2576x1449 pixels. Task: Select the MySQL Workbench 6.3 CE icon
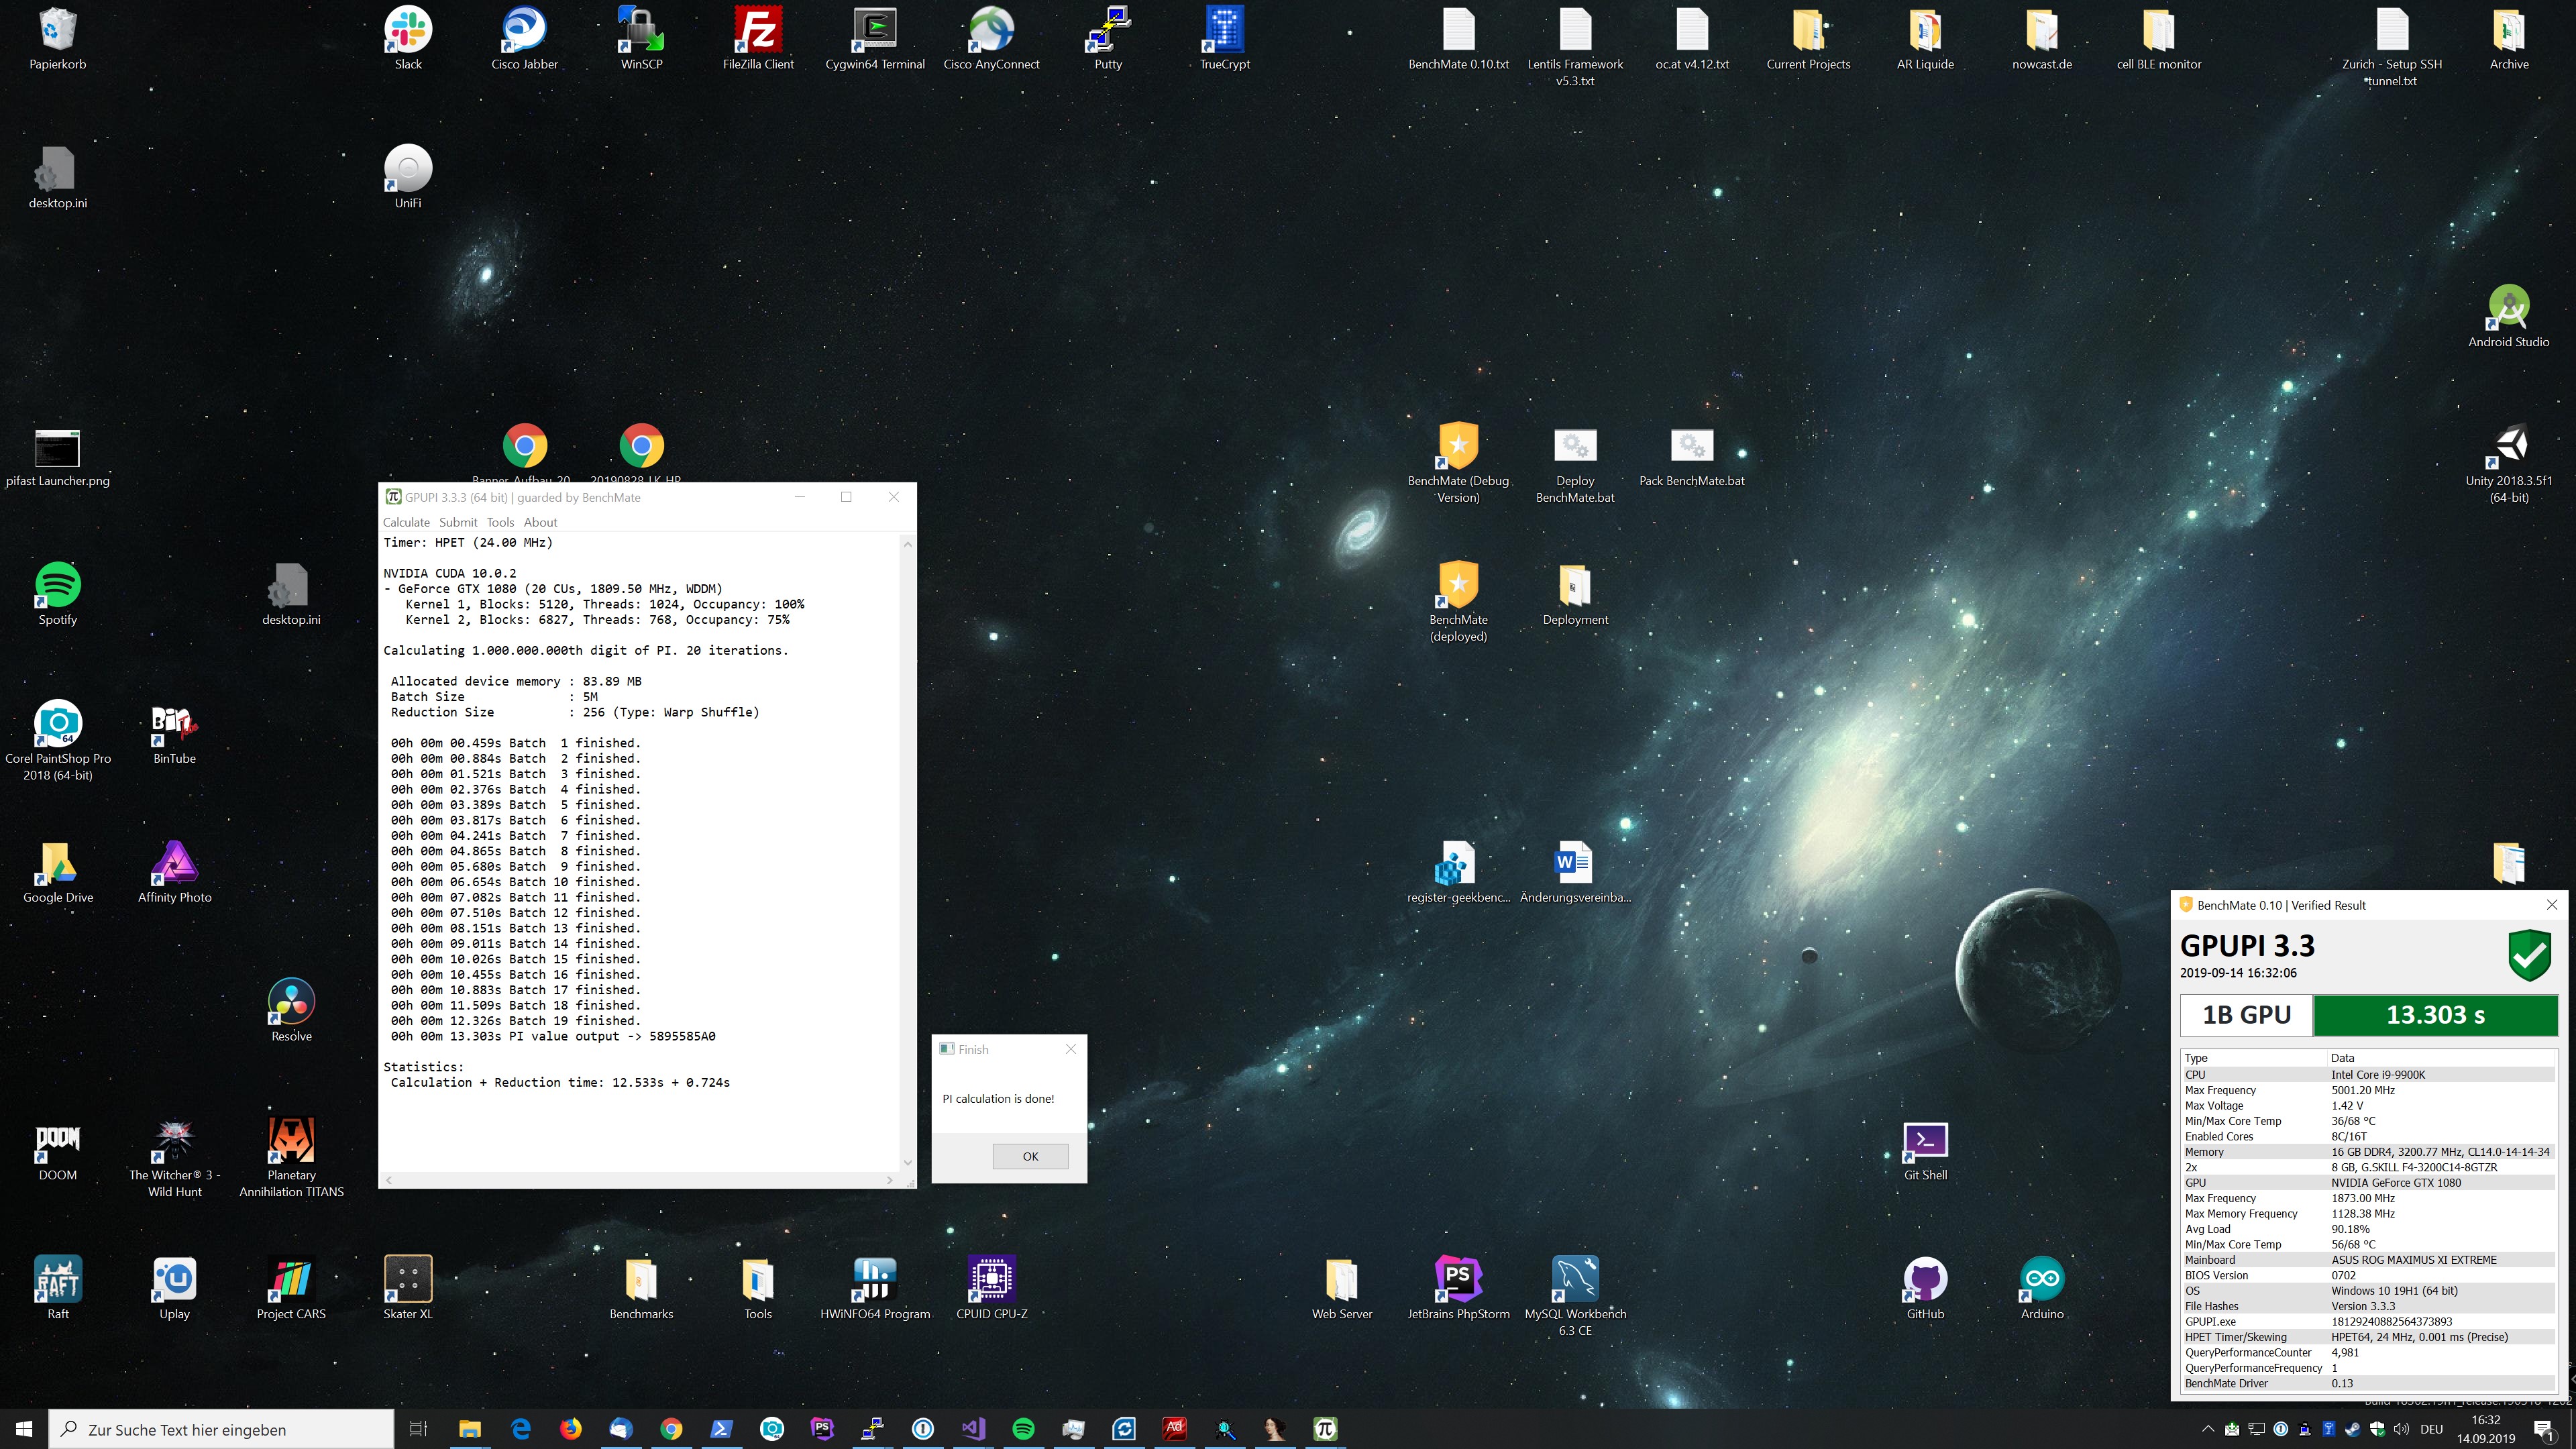(x=1575, y=1296)
